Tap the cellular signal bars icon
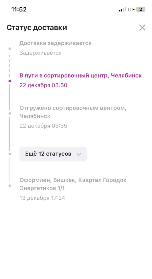Image resolution: width=152 pixels, height=279 pixels. [122, 10]
